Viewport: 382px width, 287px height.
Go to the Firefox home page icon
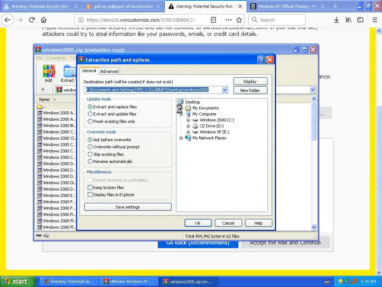(x=44, y=20)
